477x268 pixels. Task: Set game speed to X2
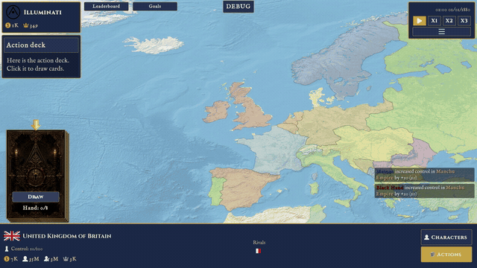(449, 21)
